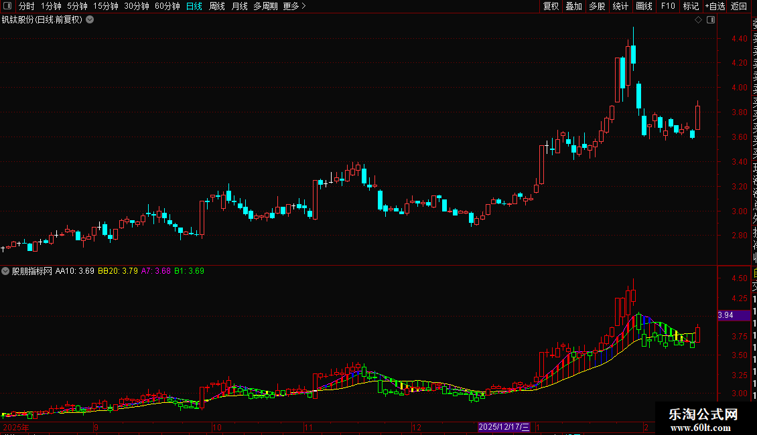This screenshot has width=757, height=435.
Task: Select the 5分钟 period tab
Action: pos(77,6)
